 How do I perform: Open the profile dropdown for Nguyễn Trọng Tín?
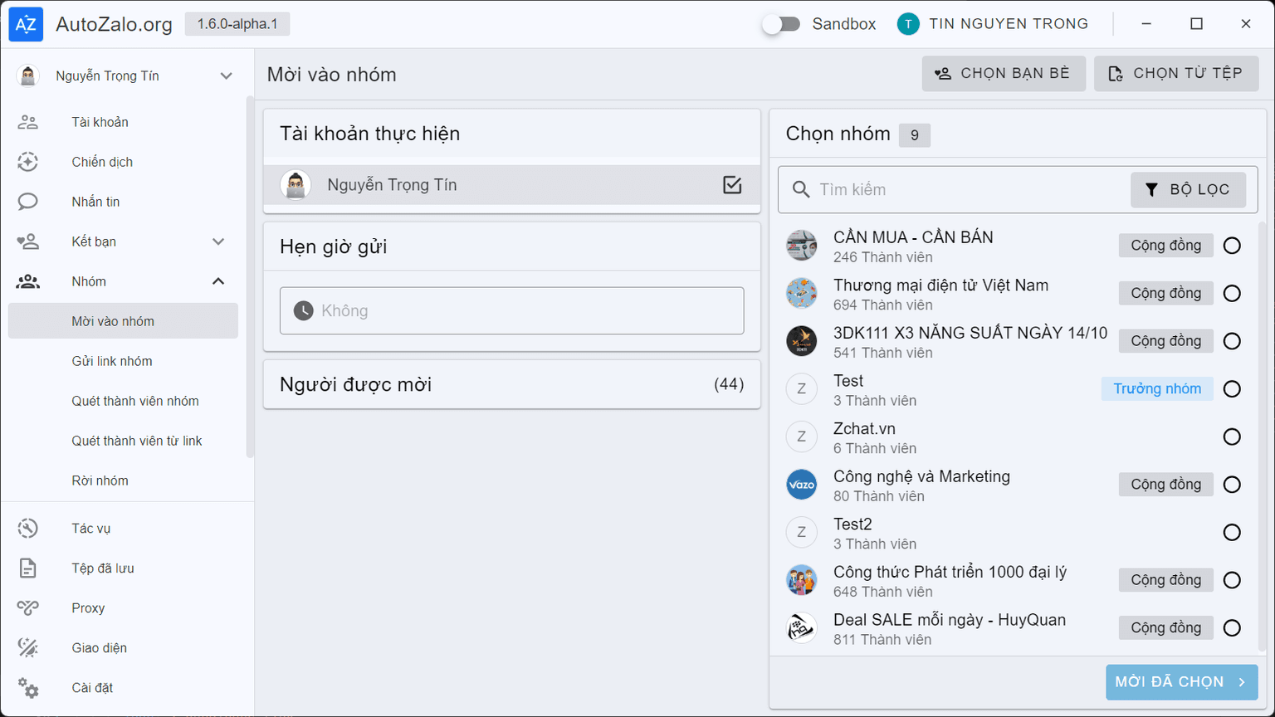(x=226, y=76)
